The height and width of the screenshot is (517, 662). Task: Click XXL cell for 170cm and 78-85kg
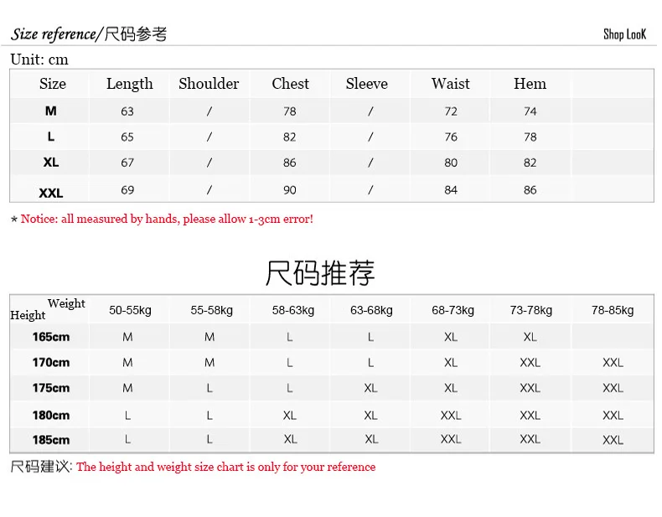613,363
